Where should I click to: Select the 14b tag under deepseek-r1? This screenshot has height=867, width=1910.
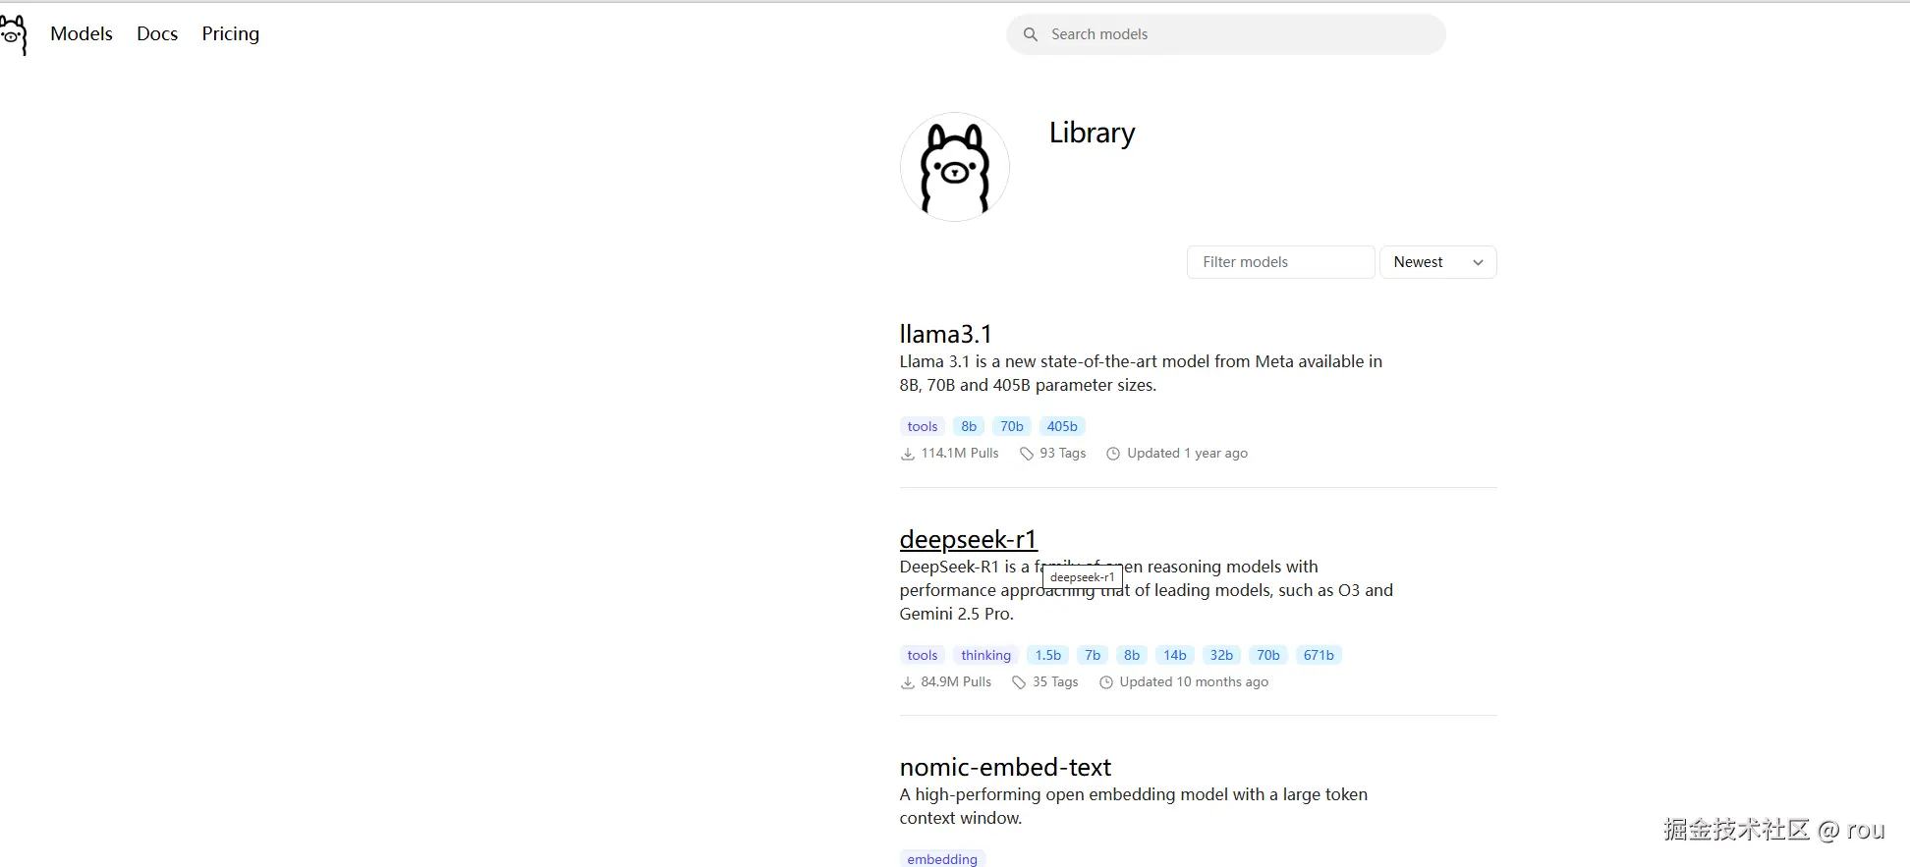pos(1175,655)
